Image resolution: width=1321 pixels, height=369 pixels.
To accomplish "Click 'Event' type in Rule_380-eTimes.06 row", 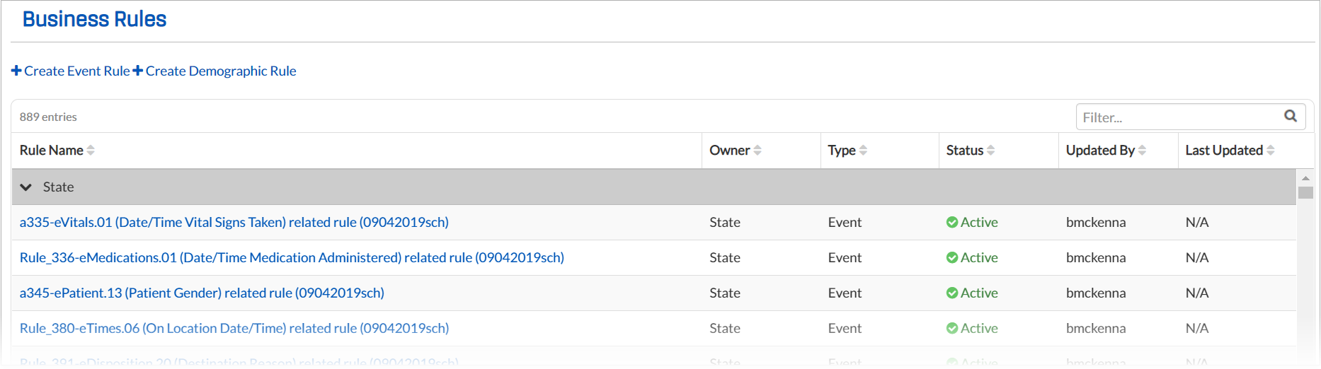I will [845, 328].
